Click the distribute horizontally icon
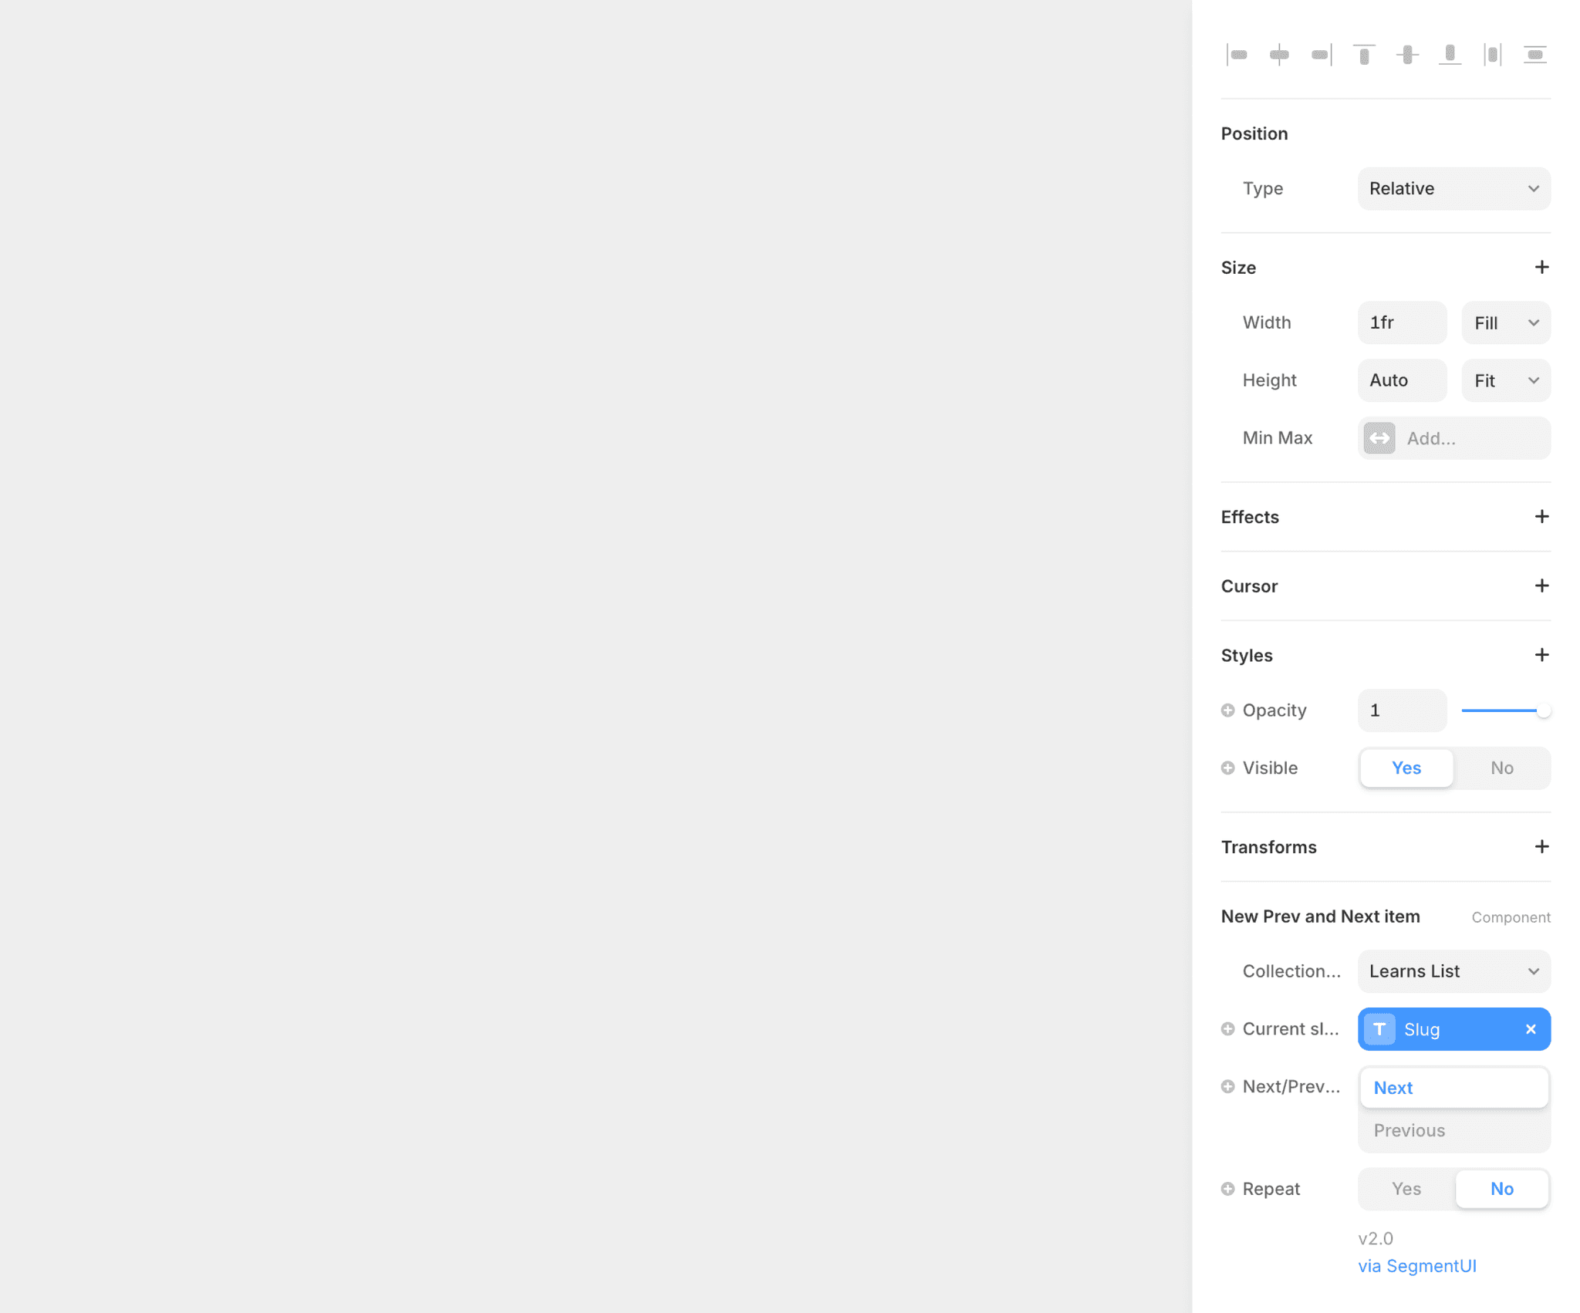This screenshot has width=1580, height=1313. (1494, 54)
